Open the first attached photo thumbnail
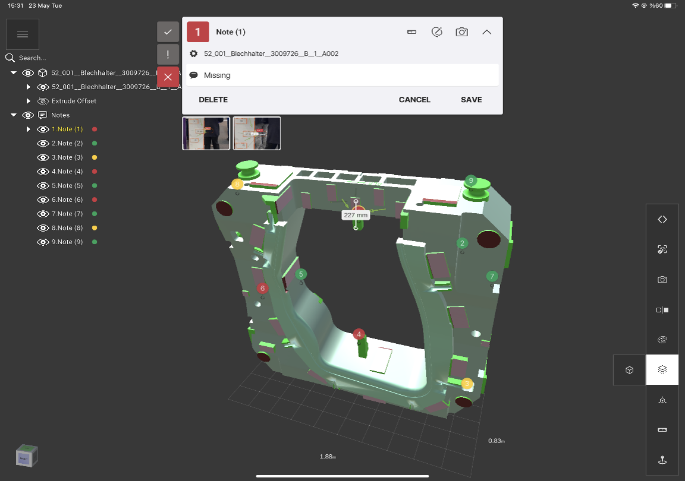This screenshot has height=481, width=685. [x=206, y=133]
